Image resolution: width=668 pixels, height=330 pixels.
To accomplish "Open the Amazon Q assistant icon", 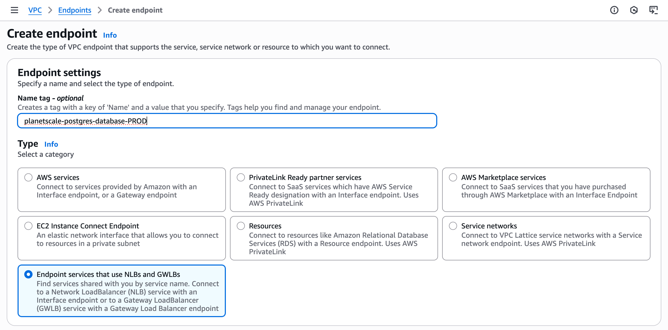I will point(634,10).
